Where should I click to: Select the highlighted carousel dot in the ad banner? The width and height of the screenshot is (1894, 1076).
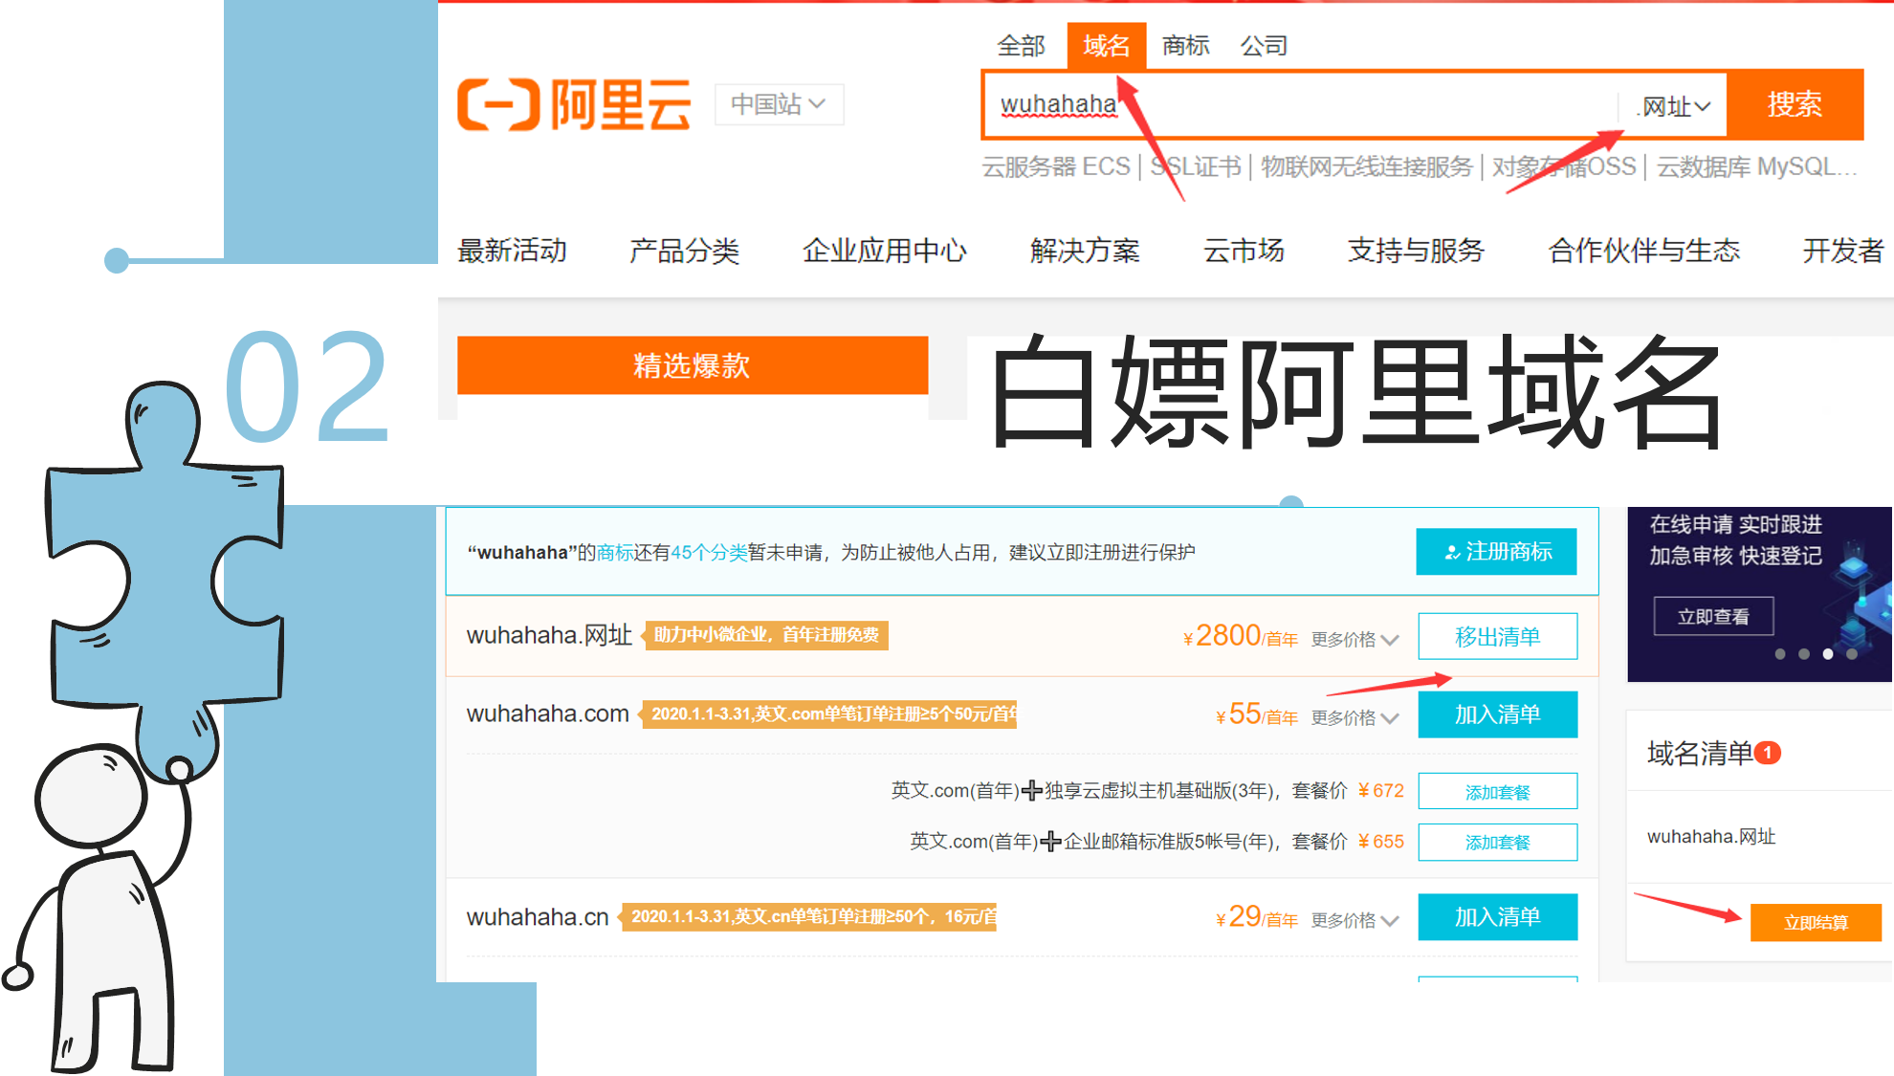1828,654
